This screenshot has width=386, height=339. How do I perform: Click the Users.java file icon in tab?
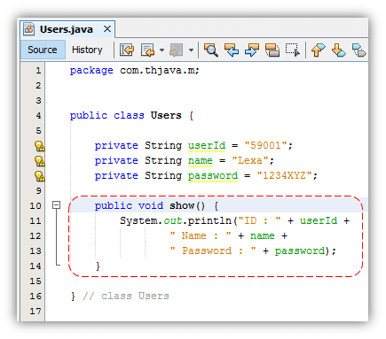[x=28, y=29]
